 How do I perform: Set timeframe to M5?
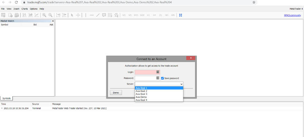coord(130,15)
